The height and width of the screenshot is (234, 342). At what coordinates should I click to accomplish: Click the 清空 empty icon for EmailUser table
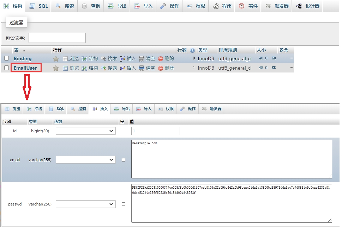[x=142, y=68]
